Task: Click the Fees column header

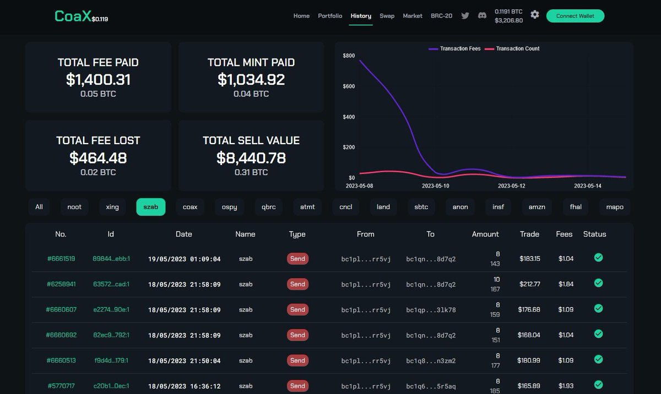Action: coord(564,234)
